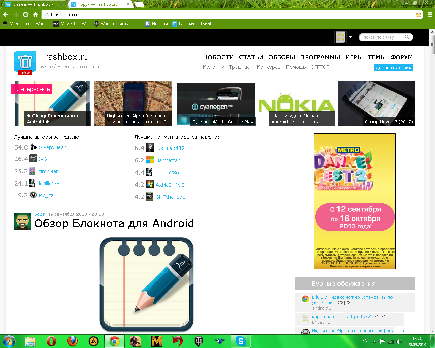Open the Mass Effect Wiki bookmark
The width and height of the screenshot is (435, 348).
pos(72,24)
